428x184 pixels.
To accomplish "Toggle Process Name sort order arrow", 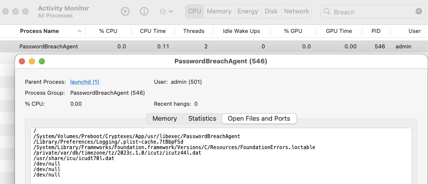I will coord(79,31).
